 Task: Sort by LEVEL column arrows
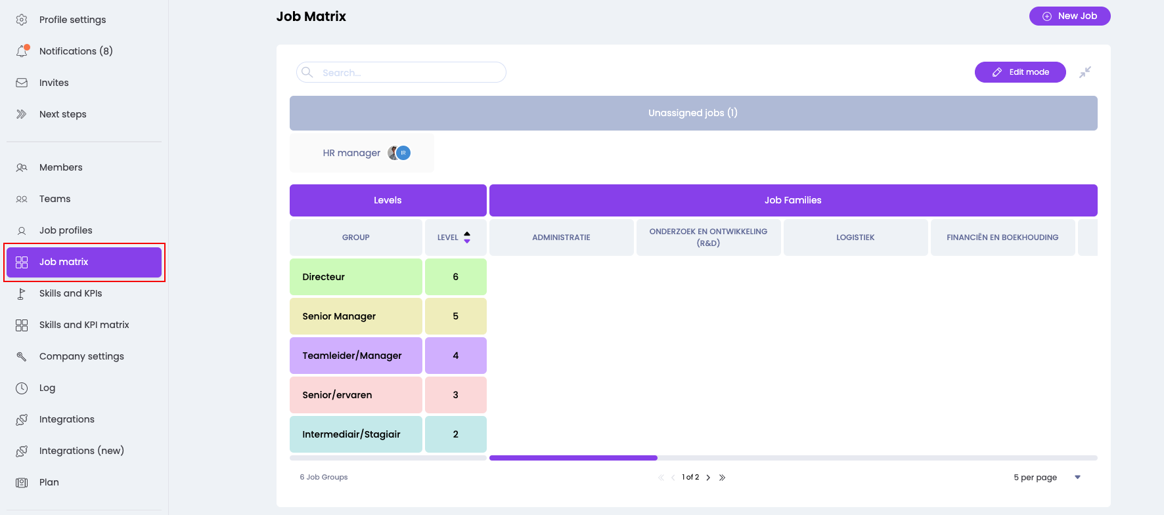467,237
